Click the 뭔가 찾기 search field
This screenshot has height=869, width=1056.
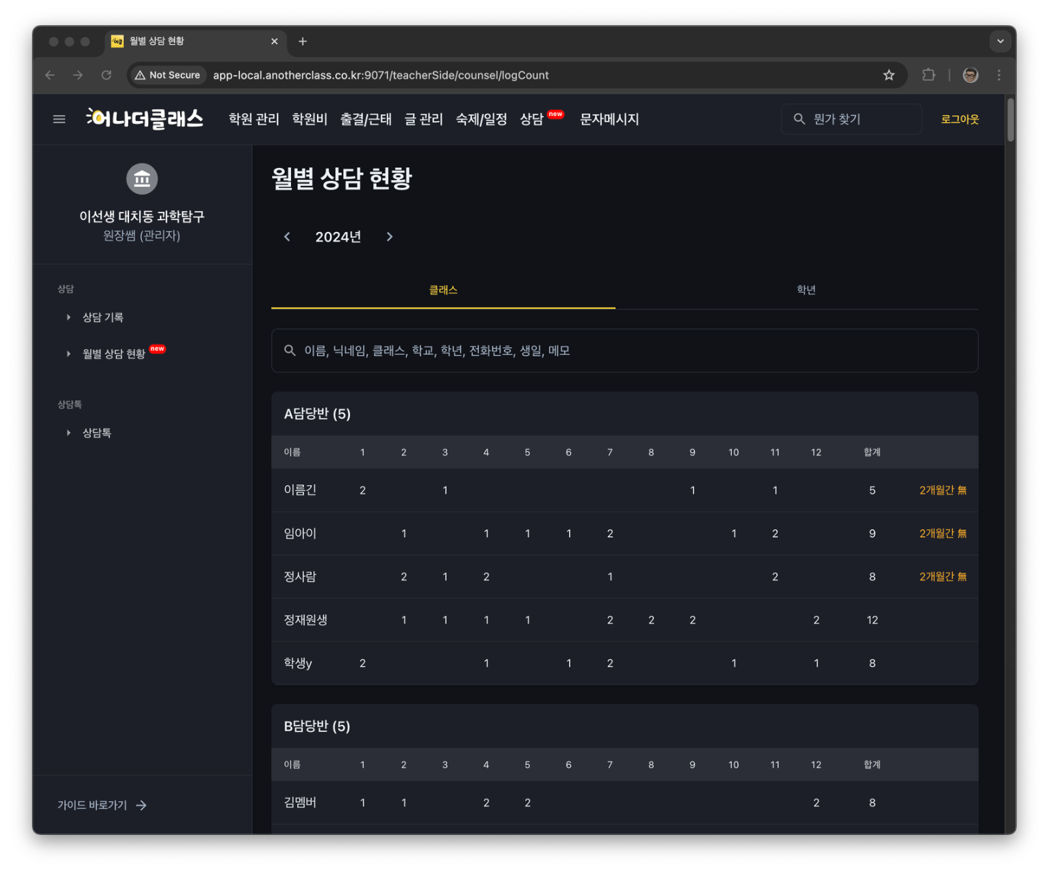pos(851,119)
